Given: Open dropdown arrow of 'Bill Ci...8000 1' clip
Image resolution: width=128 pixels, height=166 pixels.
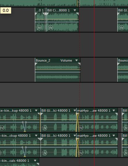Looking at the screenshot, I should [75, 10].
